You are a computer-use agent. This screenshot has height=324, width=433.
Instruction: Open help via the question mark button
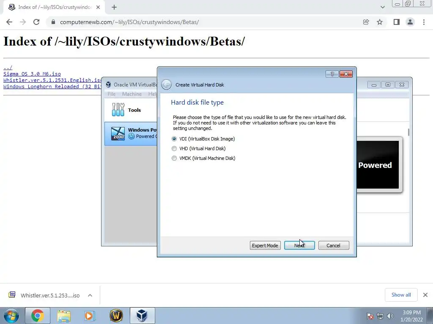tap(332, 74)
